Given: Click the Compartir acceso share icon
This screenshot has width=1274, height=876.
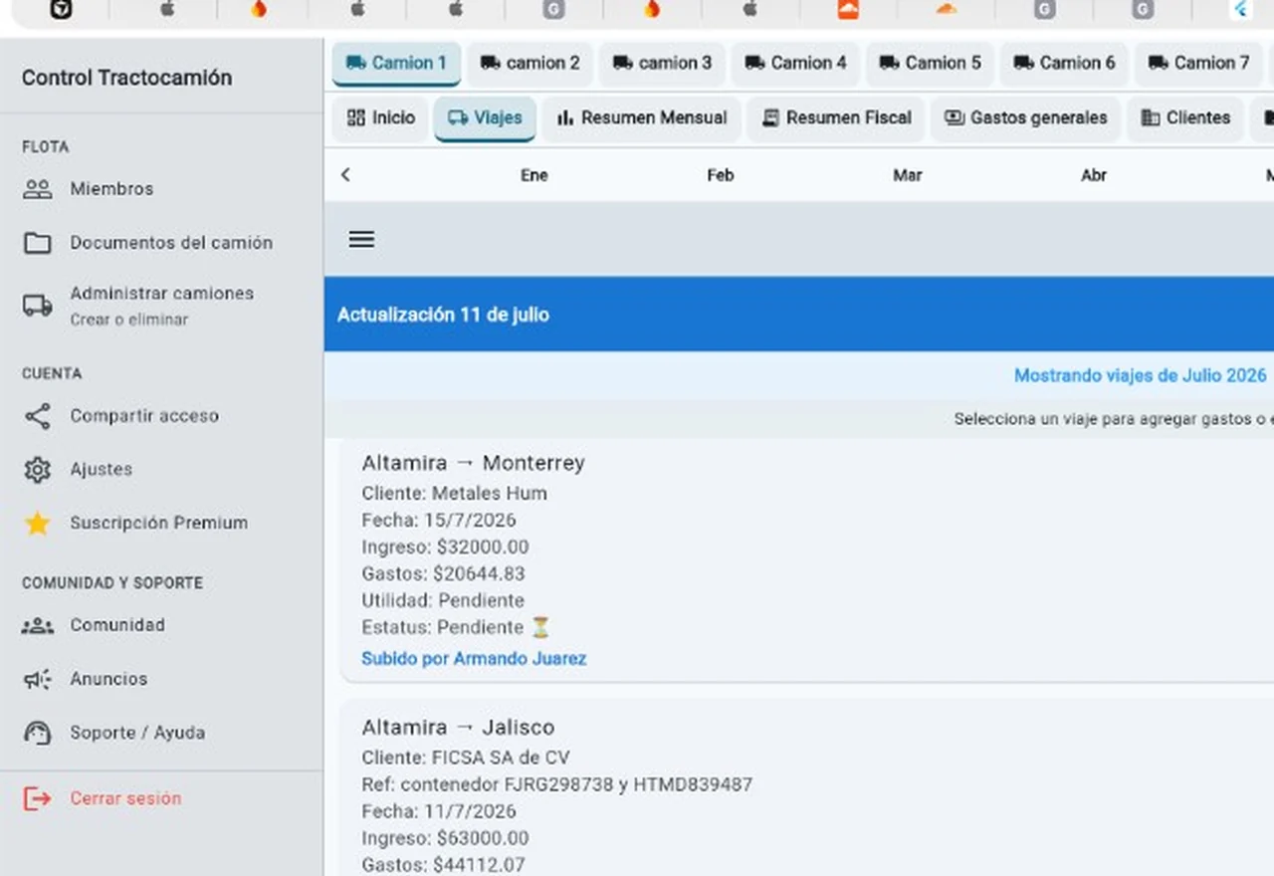Looking at the screenshot, I should click(x=37, y=416).
